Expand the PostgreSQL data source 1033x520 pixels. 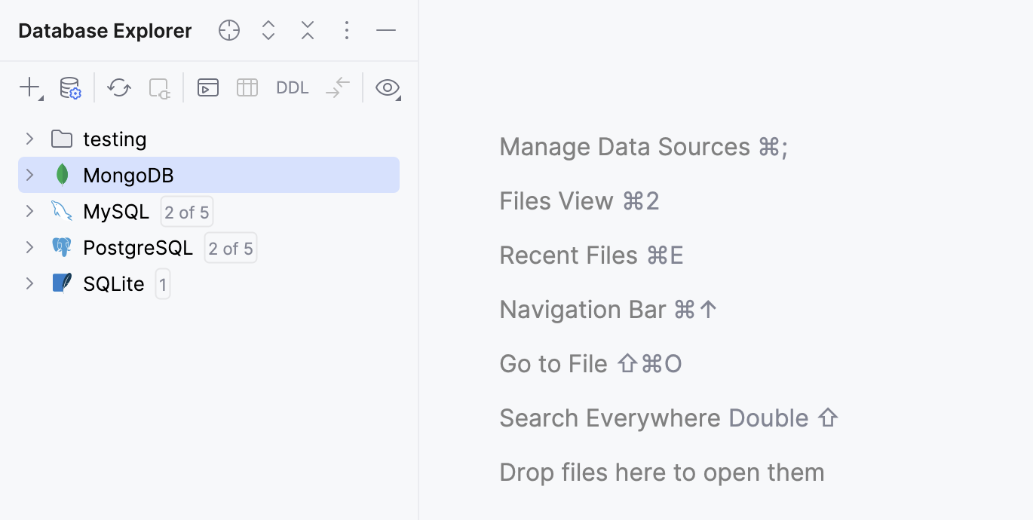click(29, 247)
